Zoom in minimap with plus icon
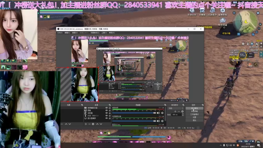The width and height of the screenshot is (263, 148). click(260, 24)
